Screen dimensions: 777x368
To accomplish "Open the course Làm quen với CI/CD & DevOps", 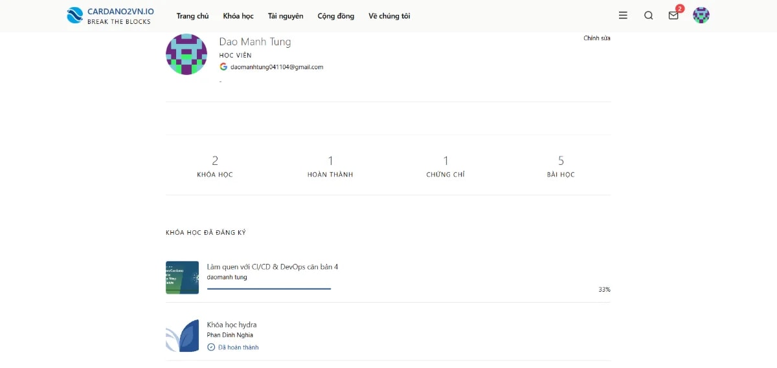I will tap(272, 266).
